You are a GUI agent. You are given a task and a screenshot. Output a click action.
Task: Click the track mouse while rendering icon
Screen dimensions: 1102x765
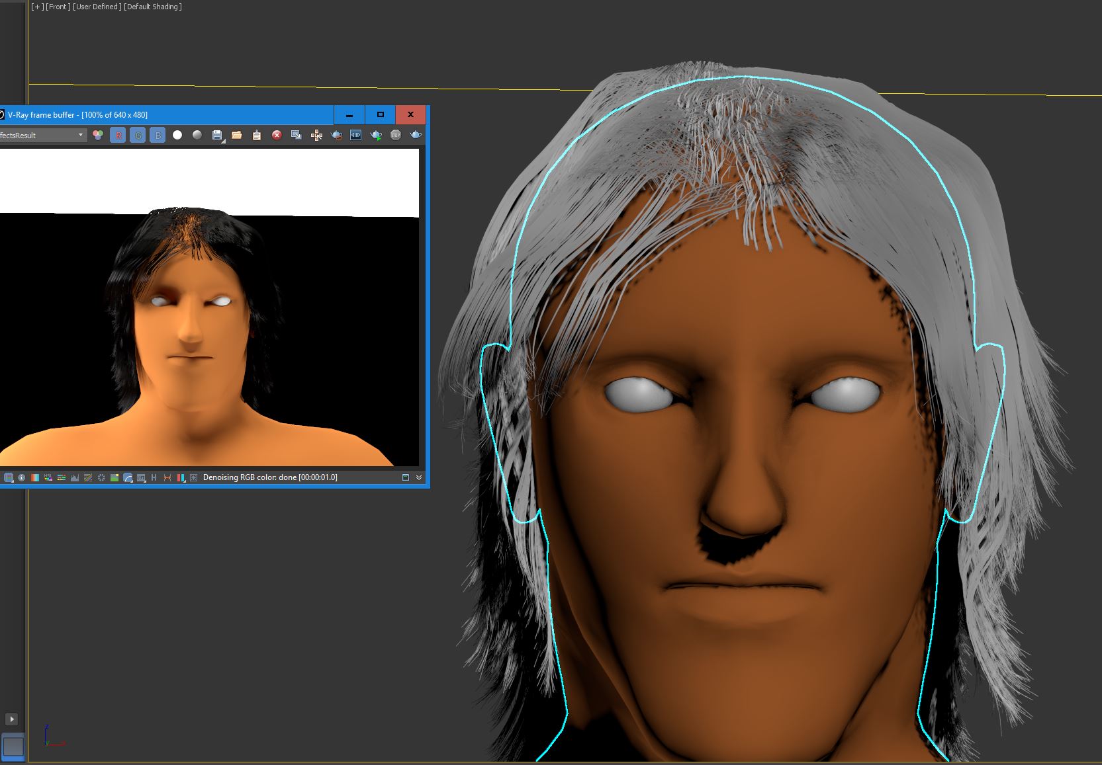pyautogui.click(x=316, y=135)
